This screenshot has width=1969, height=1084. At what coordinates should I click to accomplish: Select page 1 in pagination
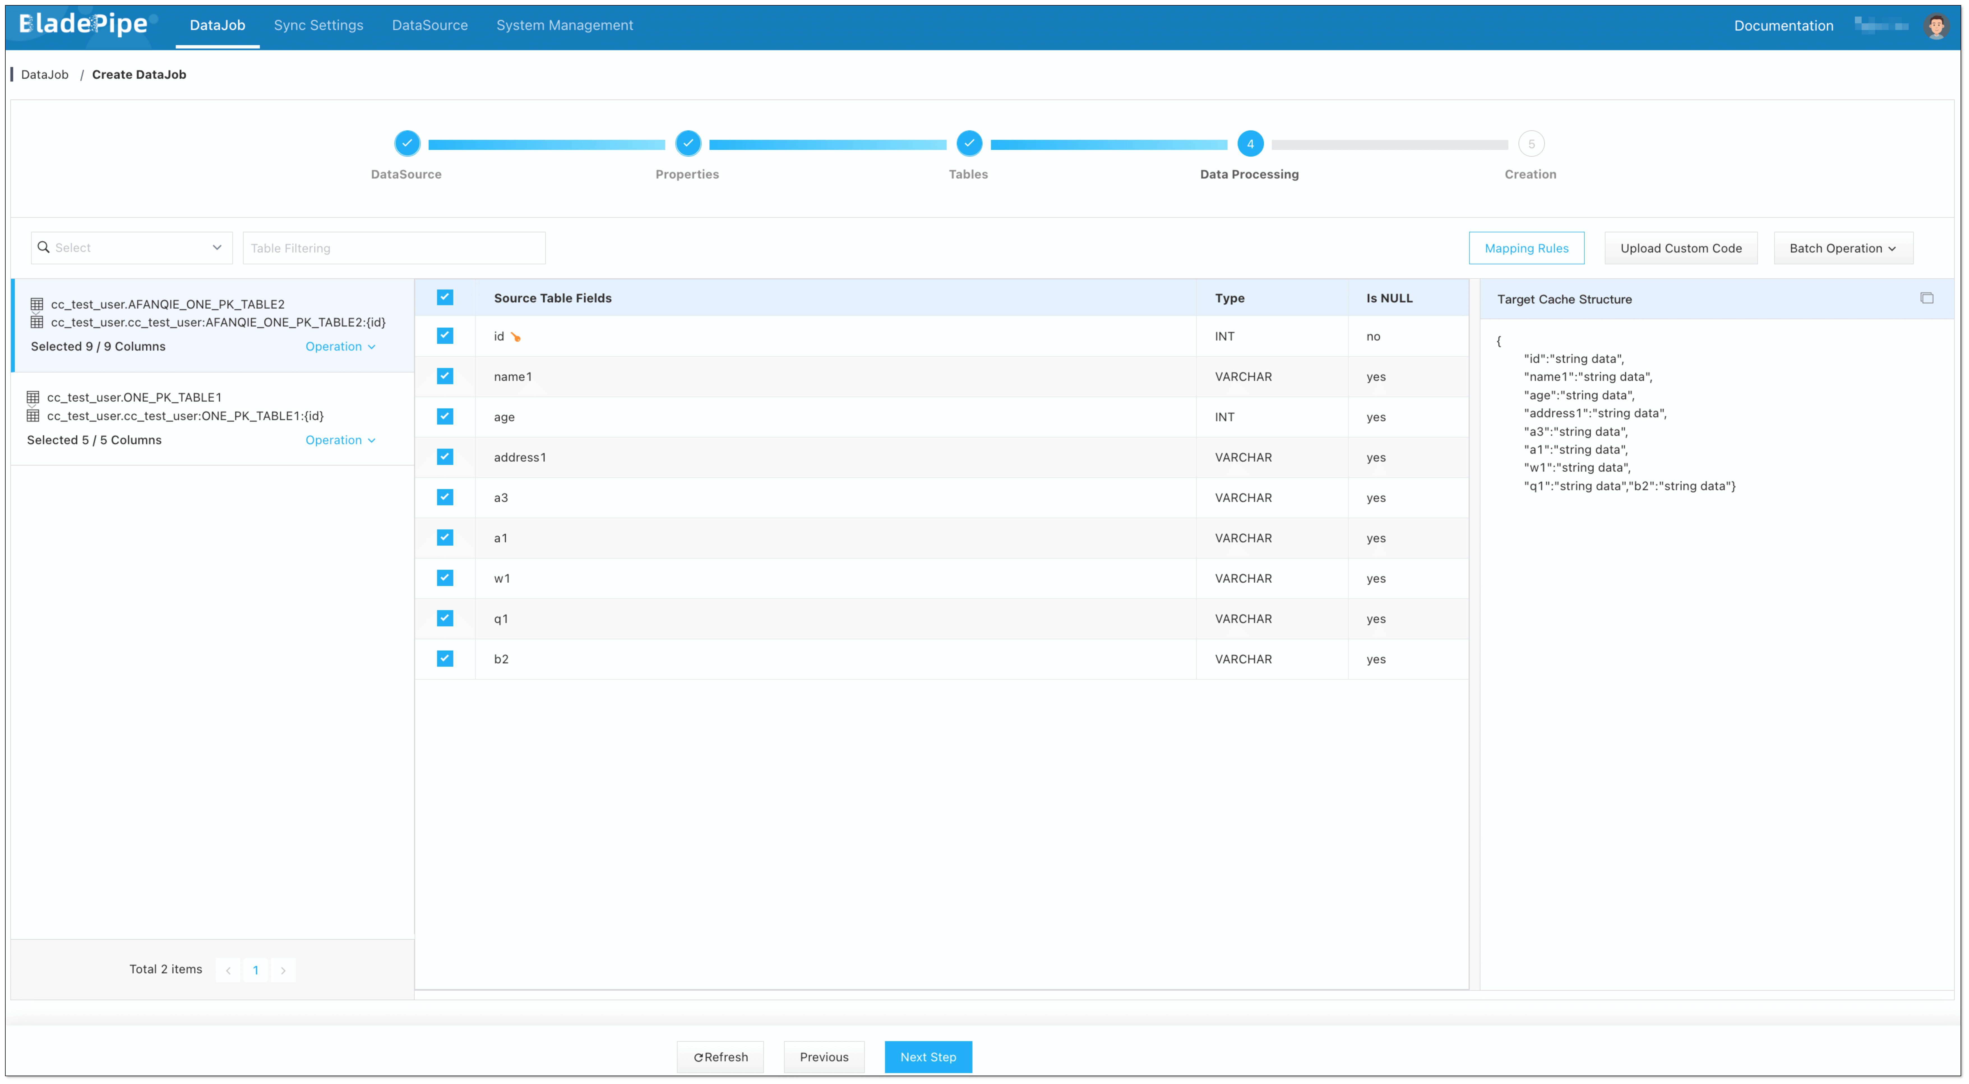tap(255, 970)
